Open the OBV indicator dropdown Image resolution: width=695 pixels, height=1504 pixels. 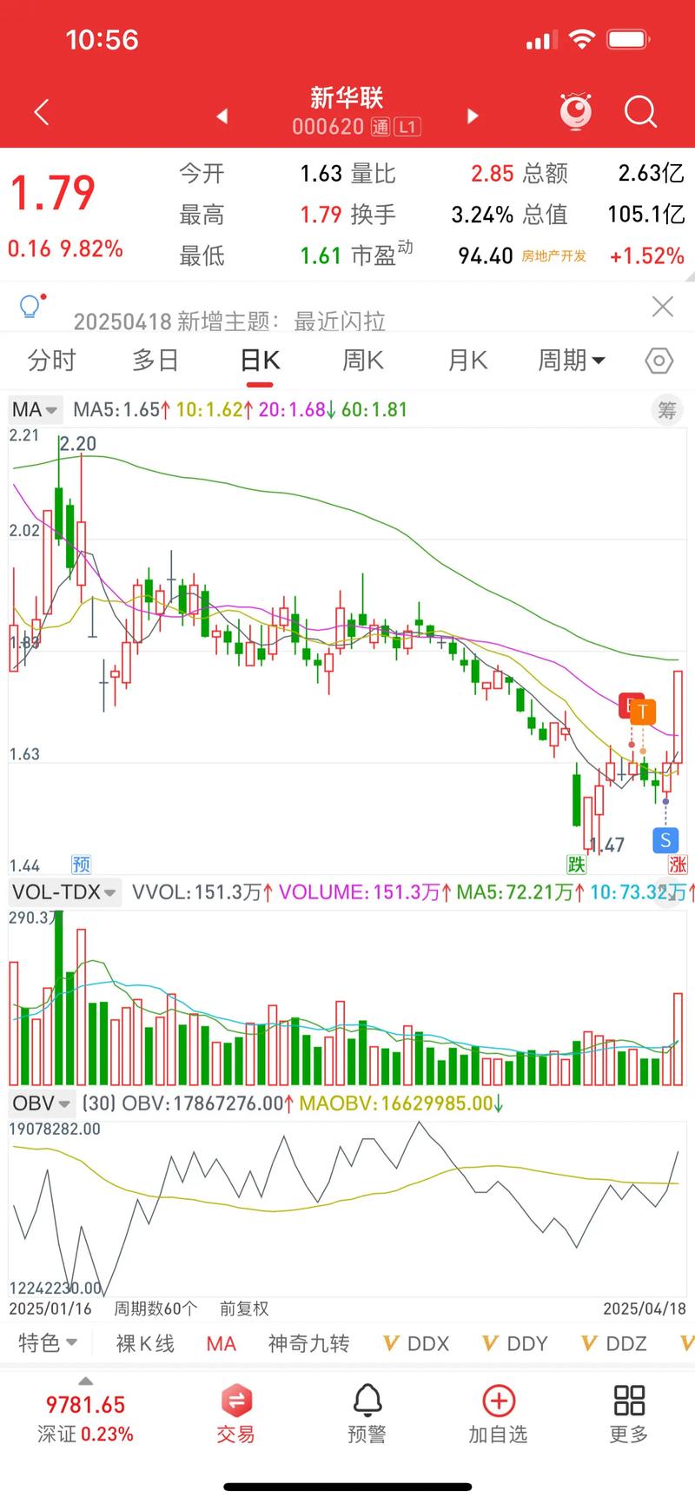[x=41, y=1103]
